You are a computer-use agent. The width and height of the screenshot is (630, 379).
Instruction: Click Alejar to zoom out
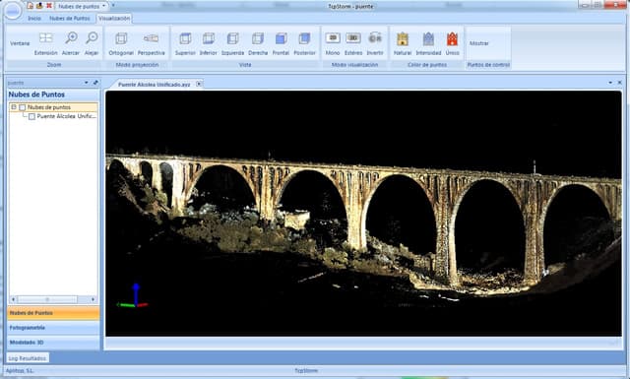coord(92,43)
